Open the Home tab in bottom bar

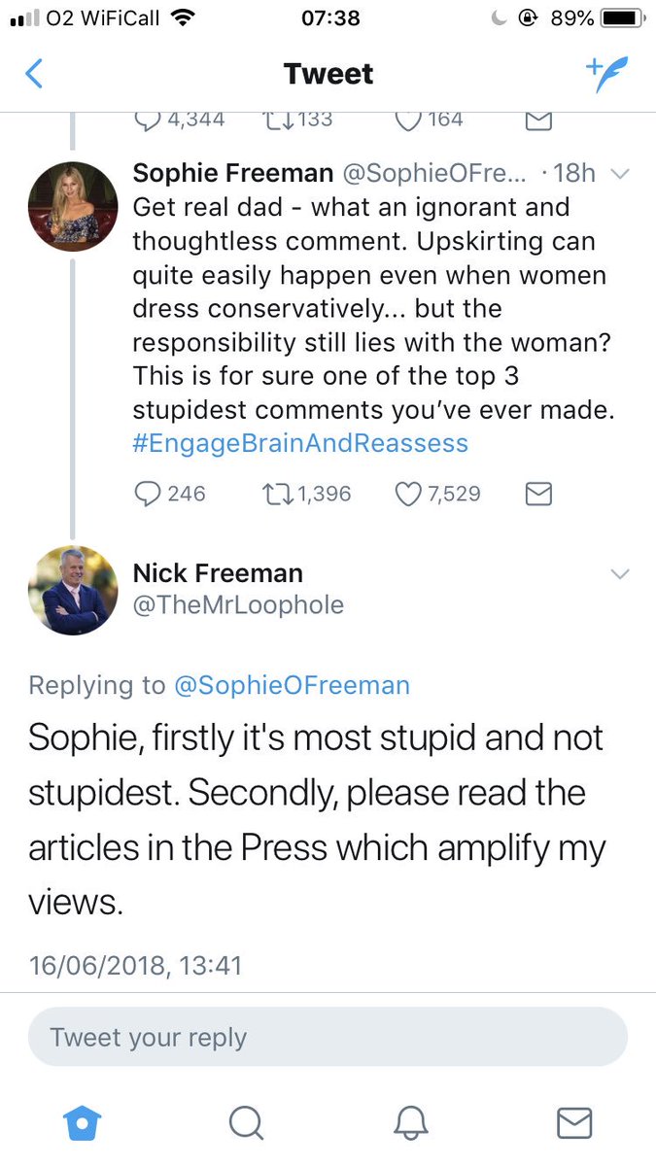82,1123
